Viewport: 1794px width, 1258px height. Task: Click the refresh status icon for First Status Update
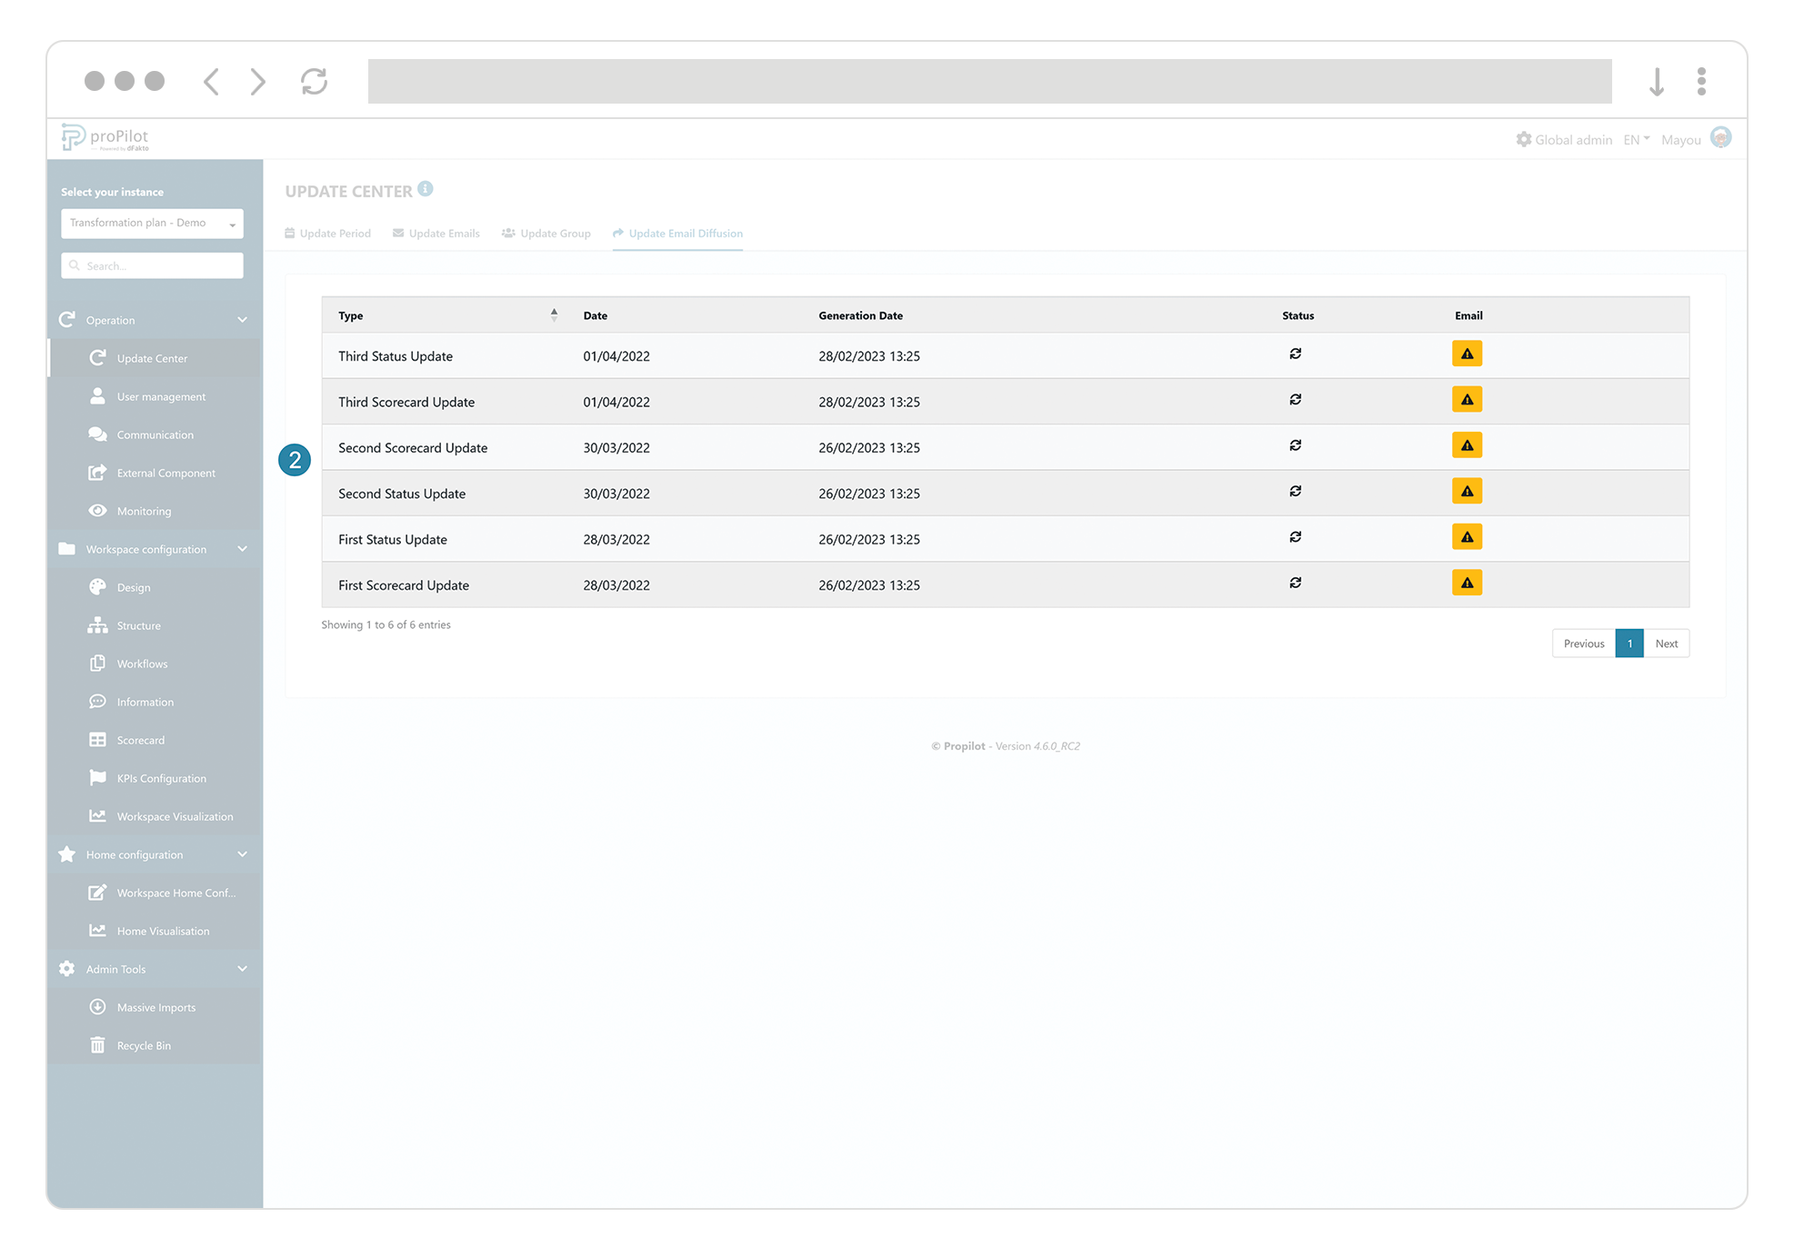[1295, 537]
